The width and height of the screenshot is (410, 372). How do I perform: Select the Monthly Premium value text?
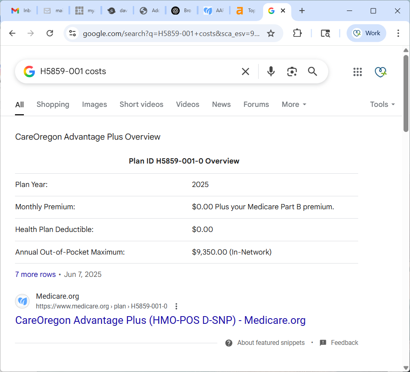[263, 207]
